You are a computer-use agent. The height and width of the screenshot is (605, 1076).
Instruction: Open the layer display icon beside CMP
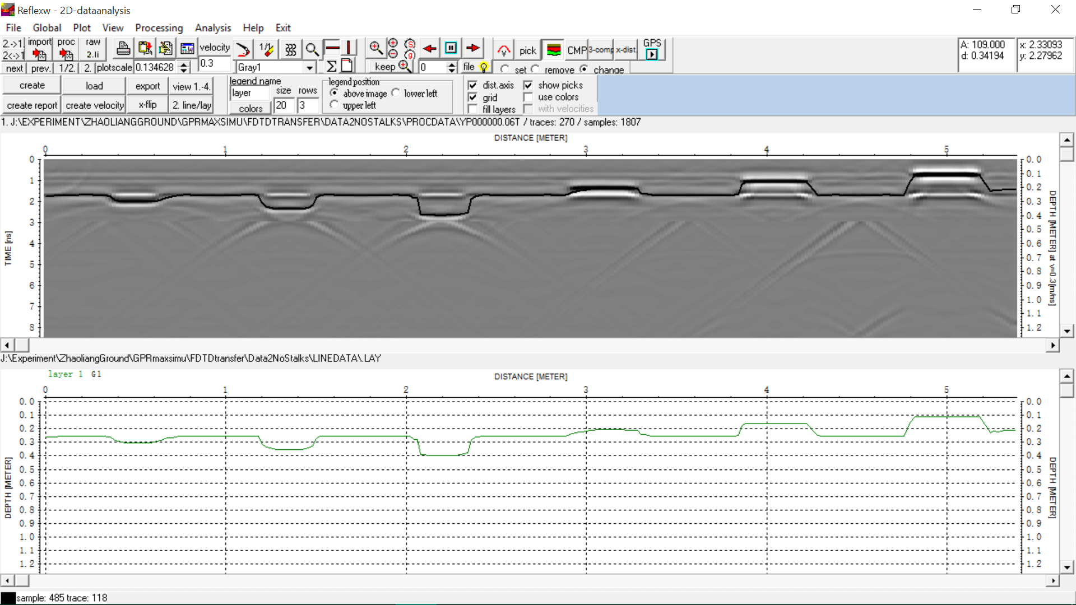pos(554,50)
